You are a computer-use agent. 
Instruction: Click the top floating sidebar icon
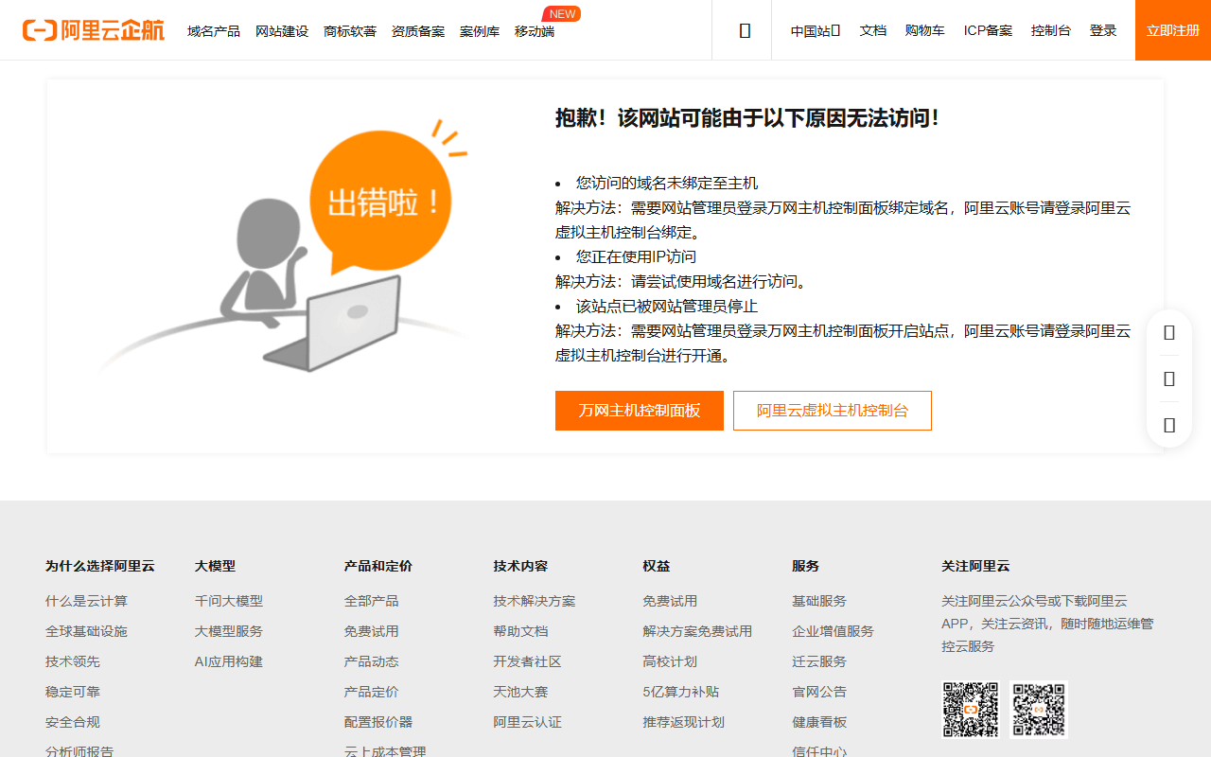(x=1169, y=332)
